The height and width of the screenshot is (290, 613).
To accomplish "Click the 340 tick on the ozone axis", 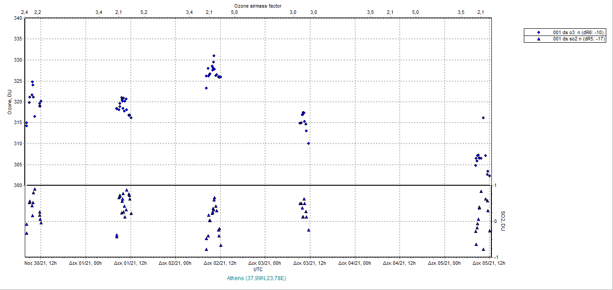I will (18, 18).
